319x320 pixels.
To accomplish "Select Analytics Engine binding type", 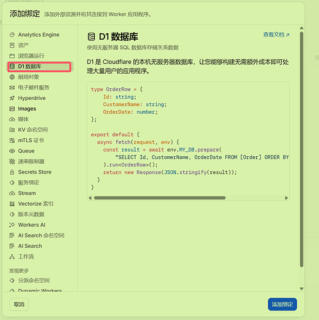I will (40, 35).
